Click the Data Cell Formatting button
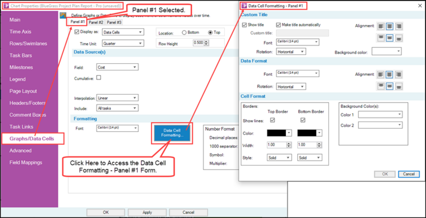The width and height of the screenshot is (426, 218). click(172, 133)
